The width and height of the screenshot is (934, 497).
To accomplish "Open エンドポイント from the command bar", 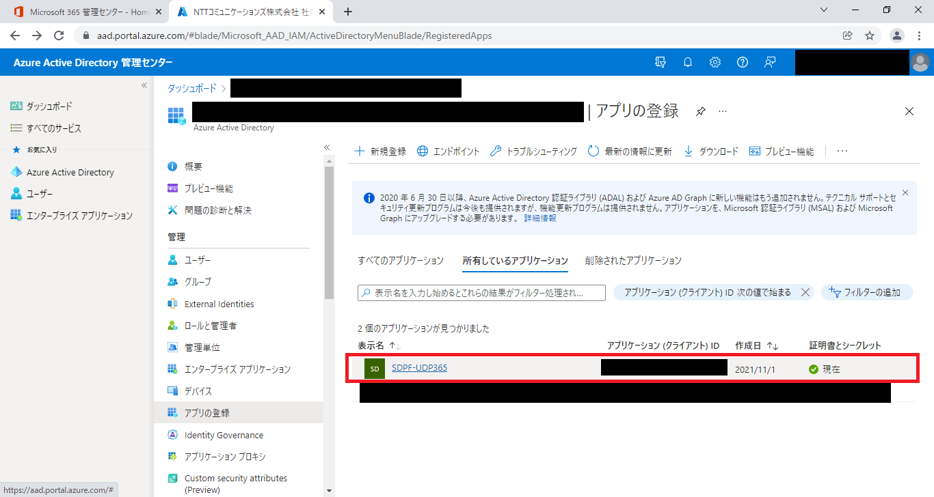I will pyautogui.click(x=449, y=152).
